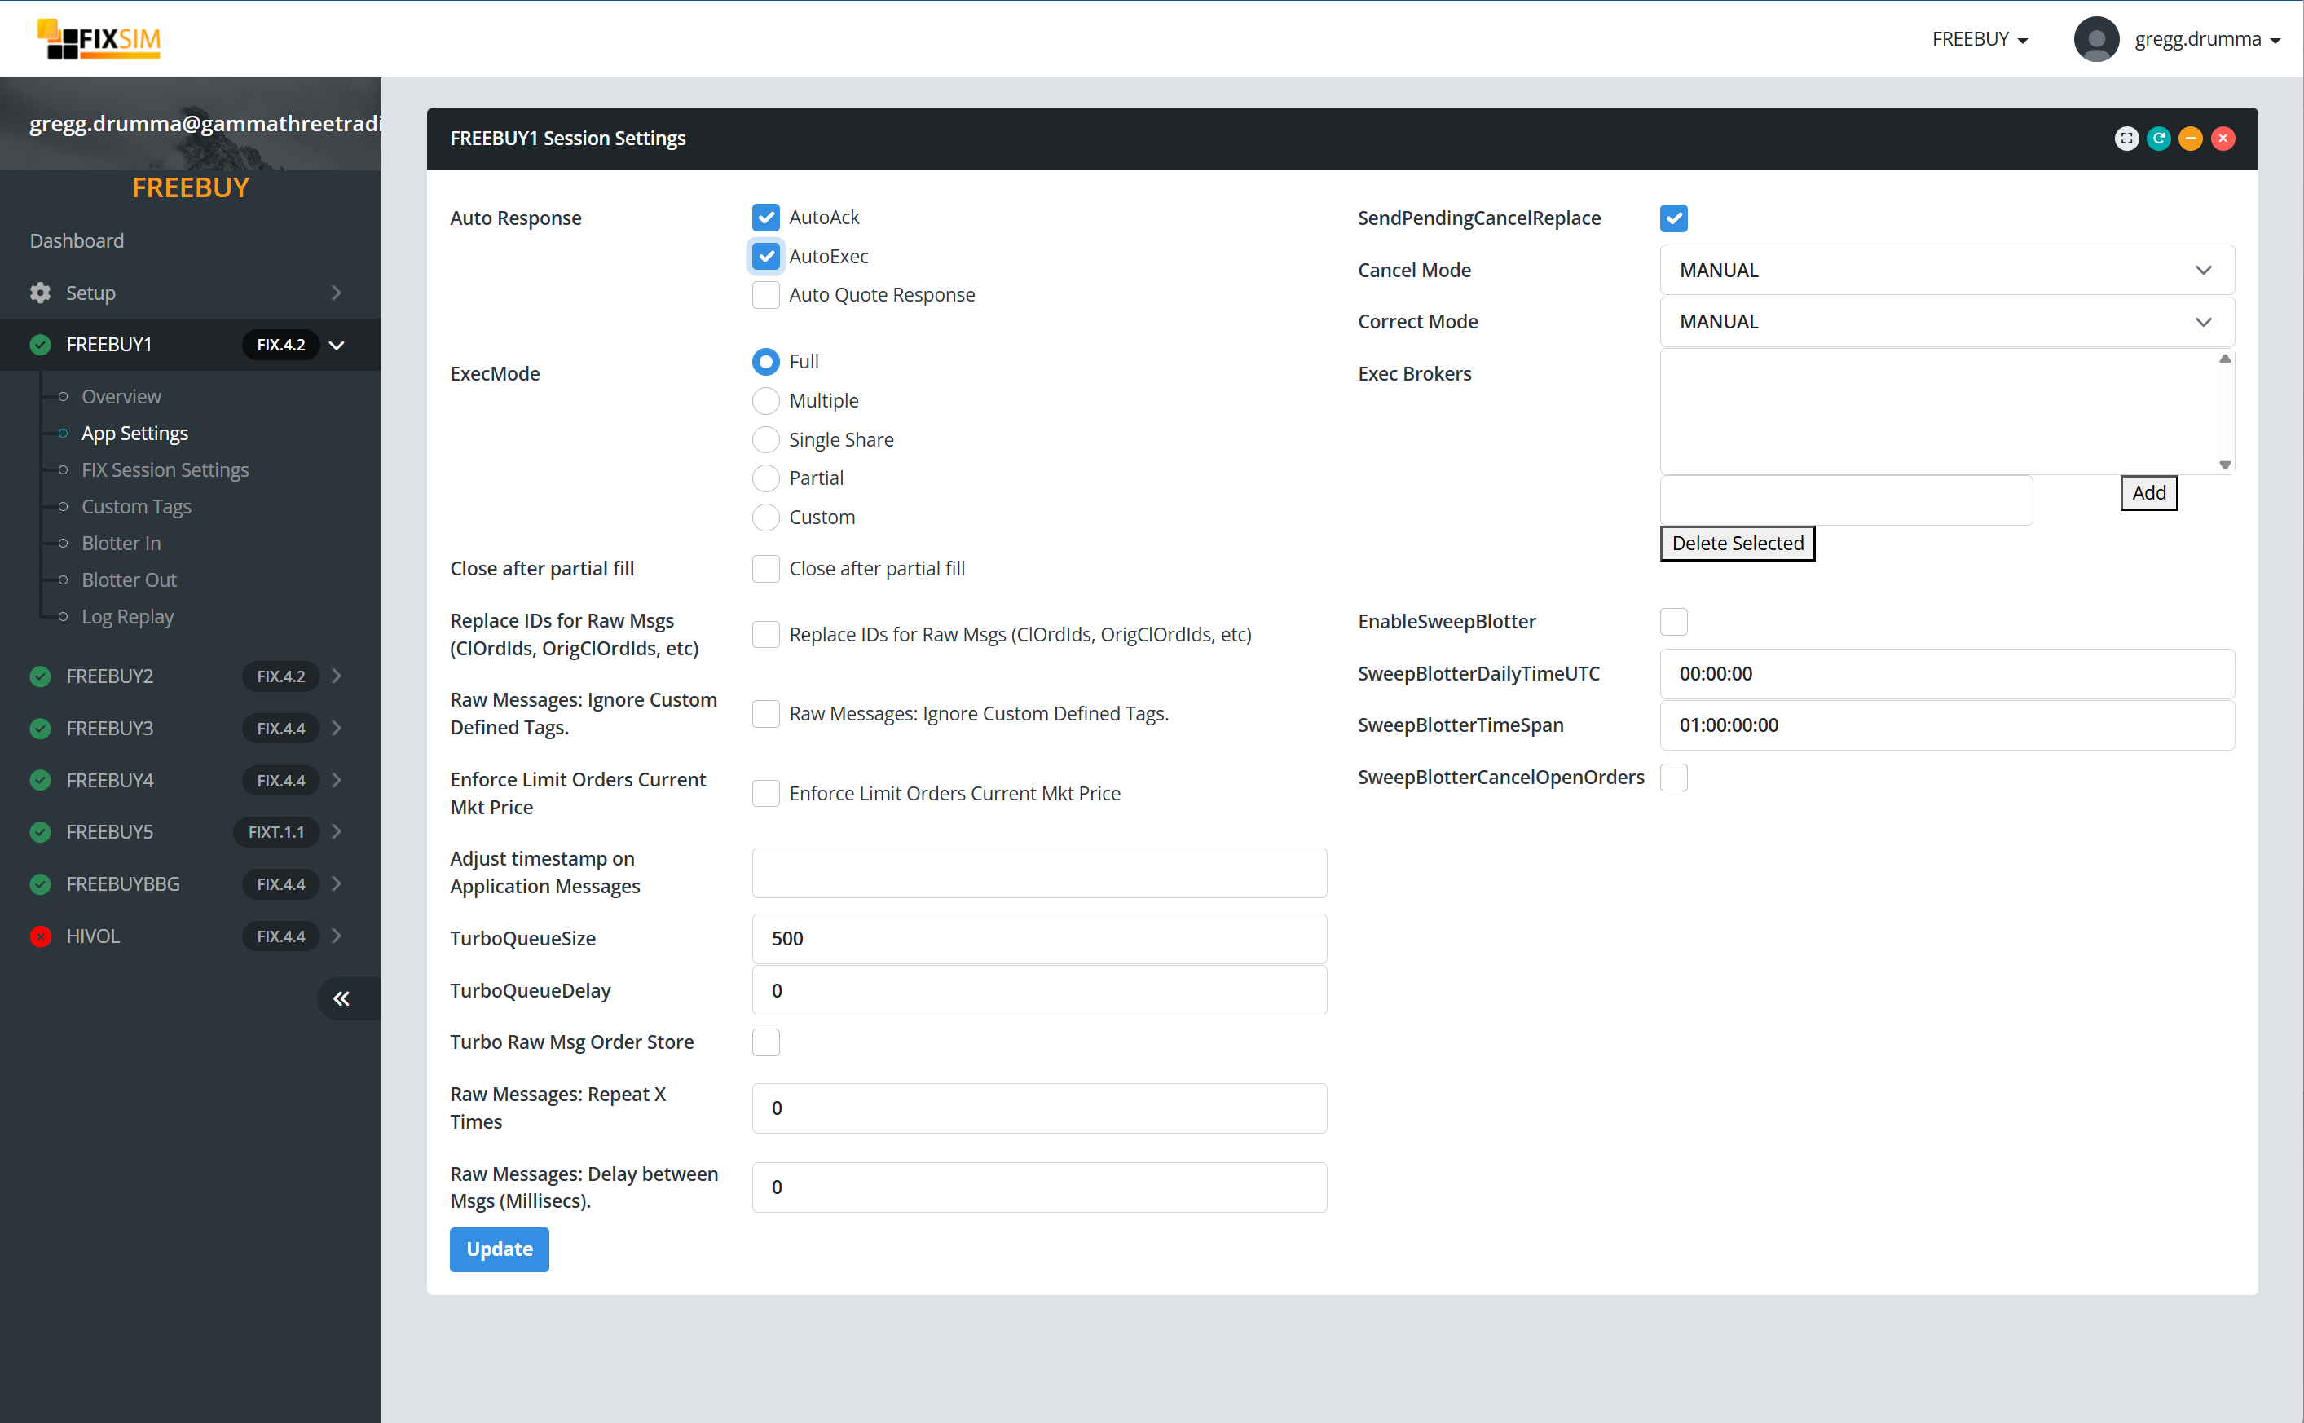Enable Auto Quote Response checkbox
2304x1423 pixels.
coord(765,294)
